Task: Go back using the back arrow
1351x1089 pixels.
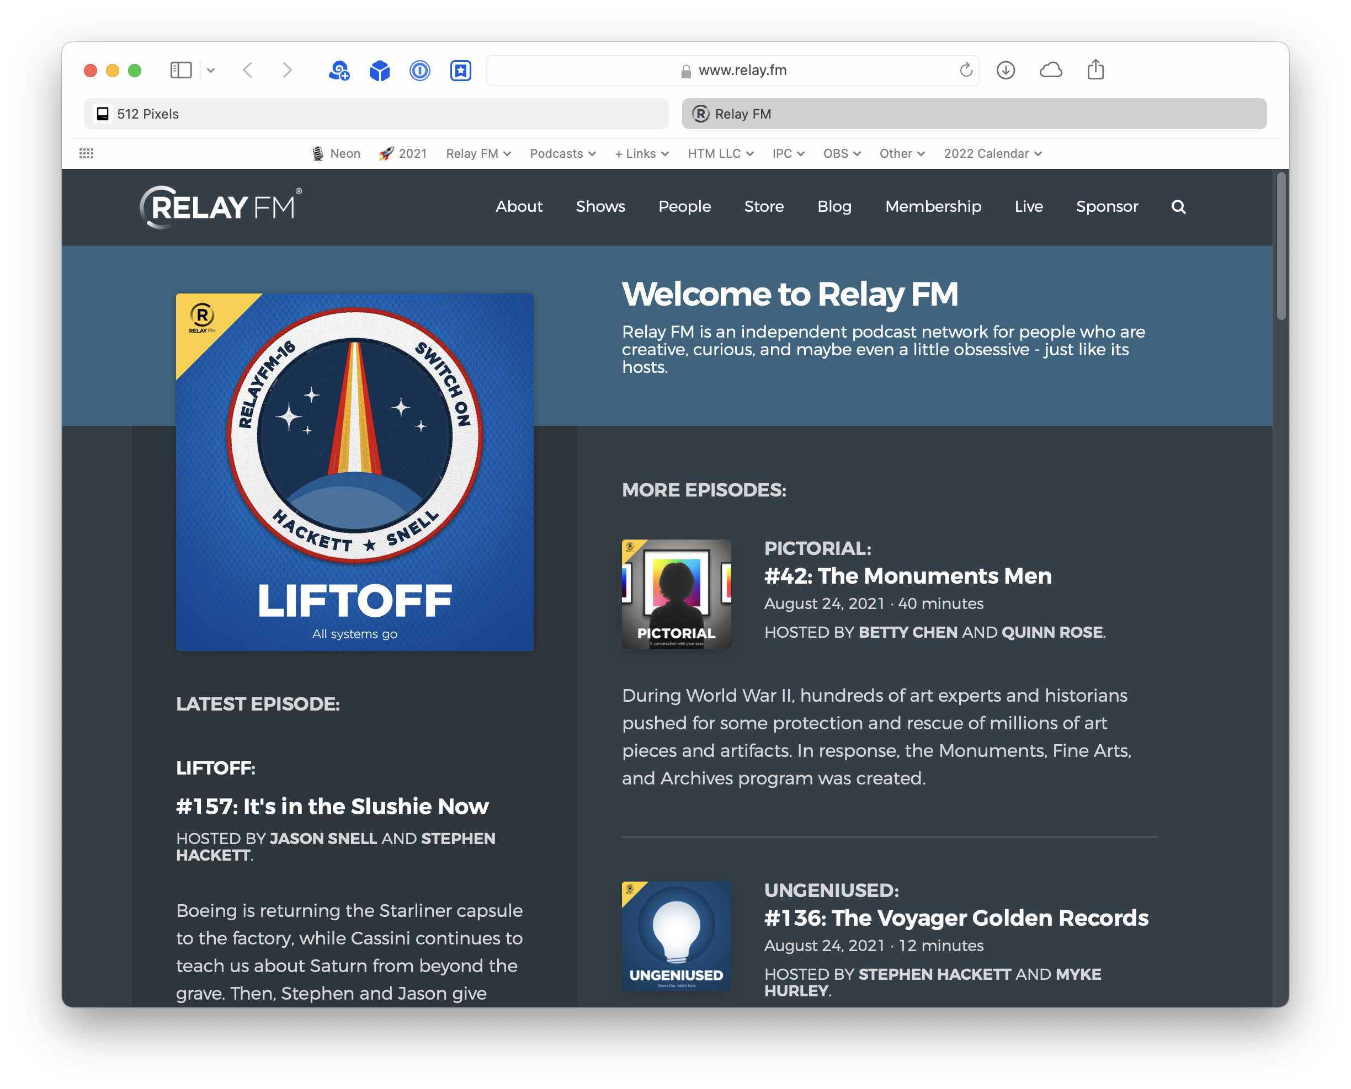Action: point(248,70)
